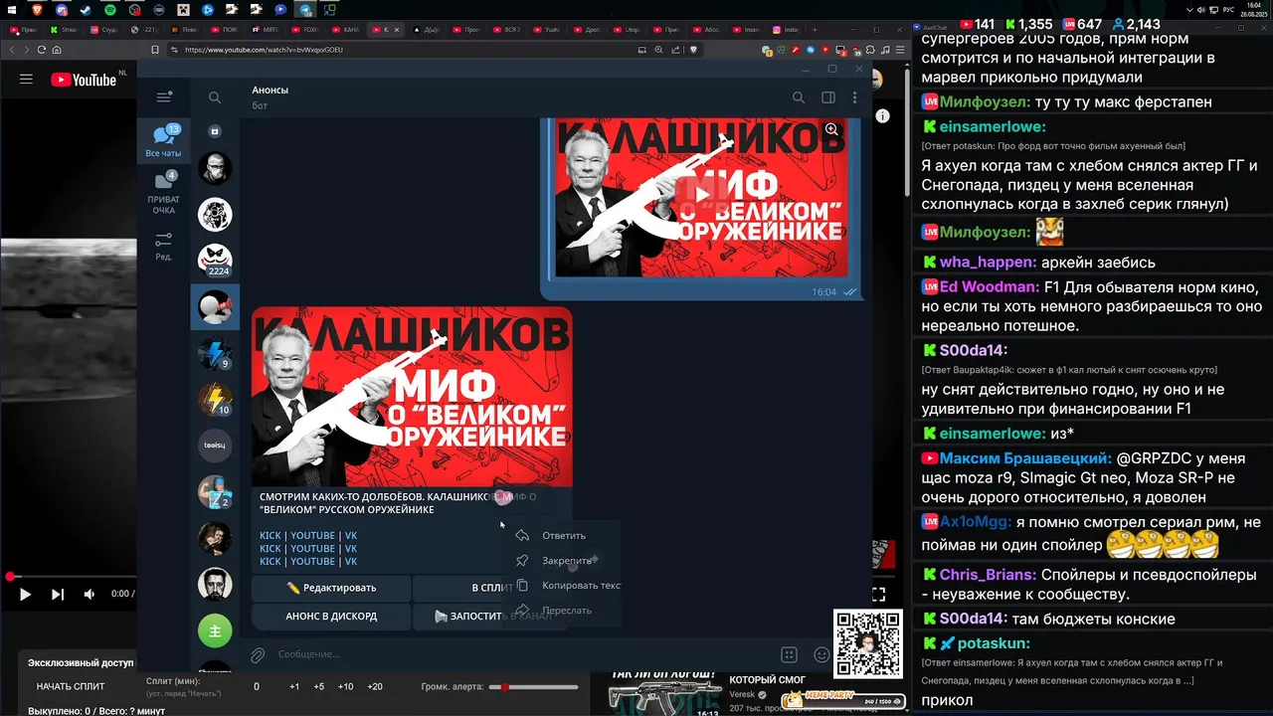Mute the YouTube player volume
1273x716 pixels.
(90, 594)
